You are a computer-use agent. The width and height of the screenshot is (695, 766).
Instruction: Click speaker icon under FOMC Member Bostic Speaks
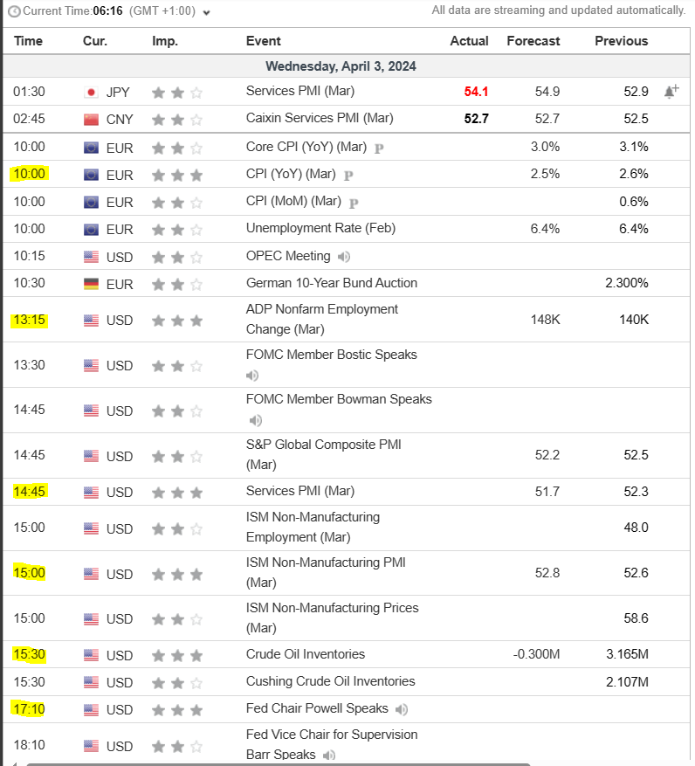(x=252, y=376)
